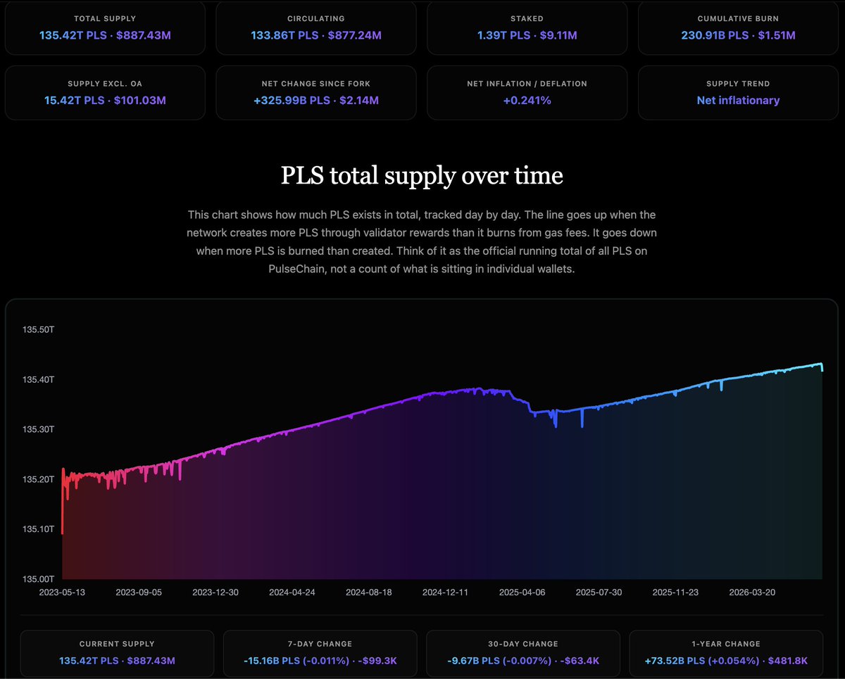Click x-axis date 2024-08-18
845x679 pixels.
[369, 592]
